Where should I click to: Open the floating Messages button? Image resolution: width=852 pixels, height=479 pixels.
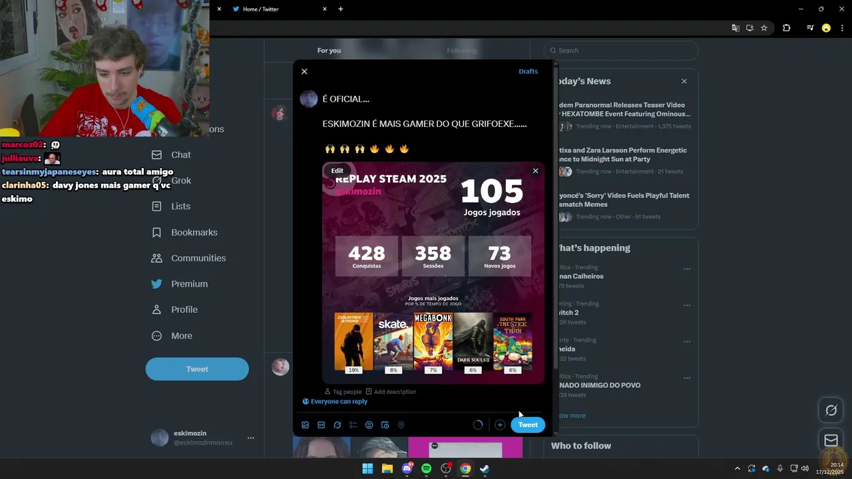[831, 440]
